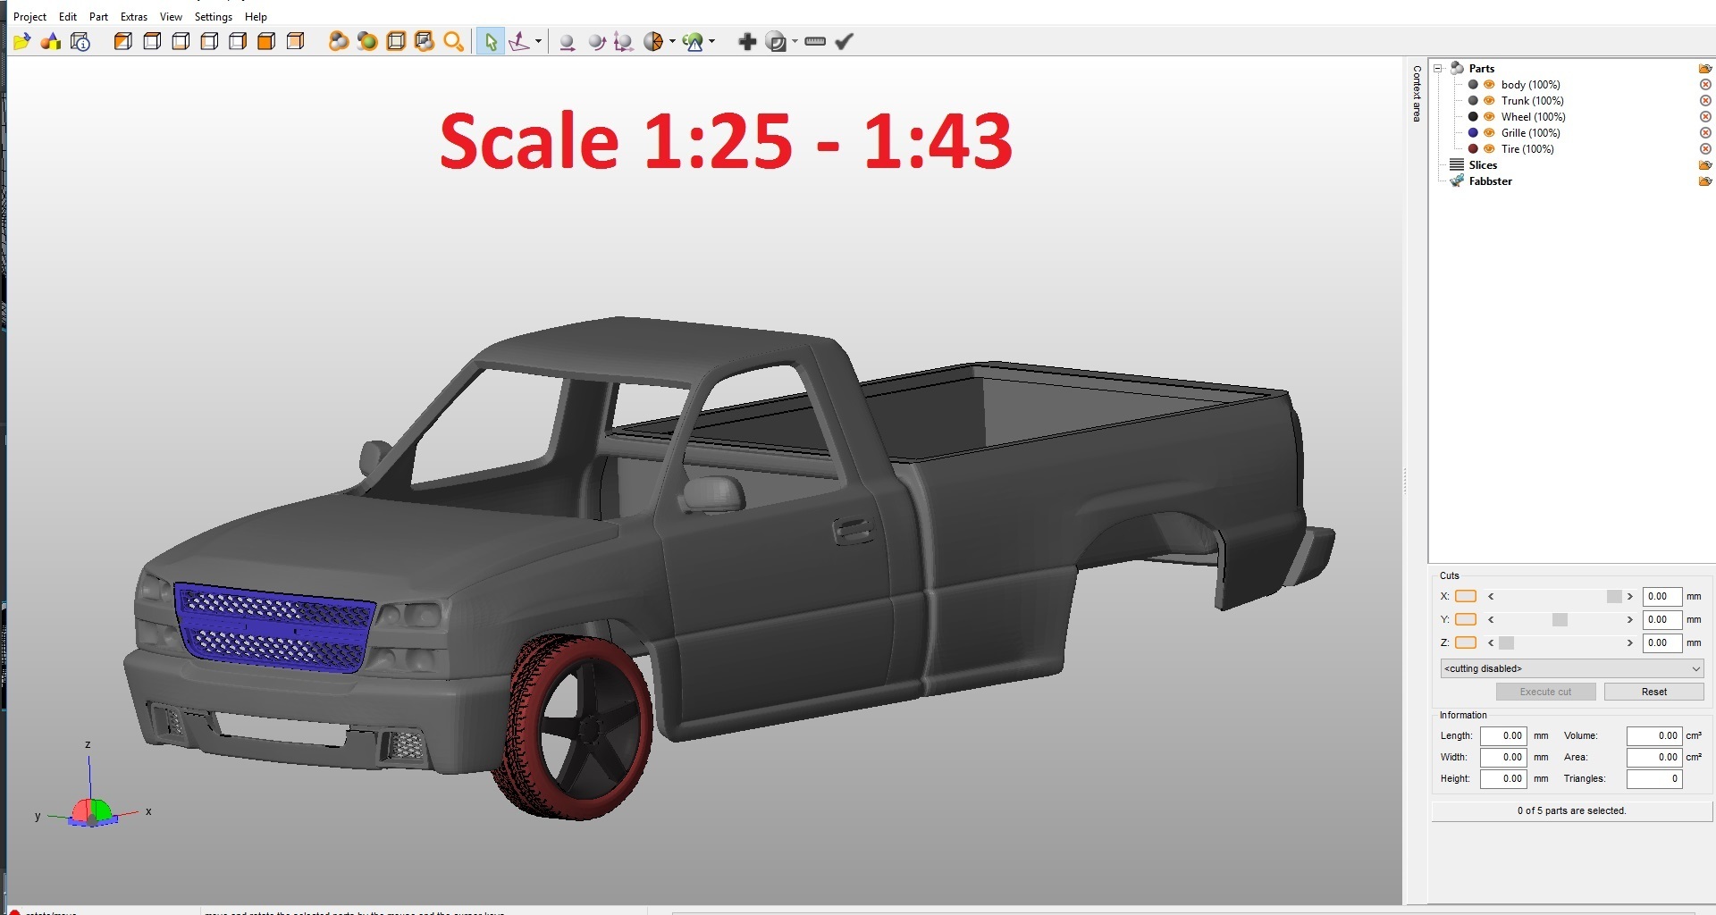Open the part information cube icon
The height and width of the screenshot is (915, 1716).
80,41
